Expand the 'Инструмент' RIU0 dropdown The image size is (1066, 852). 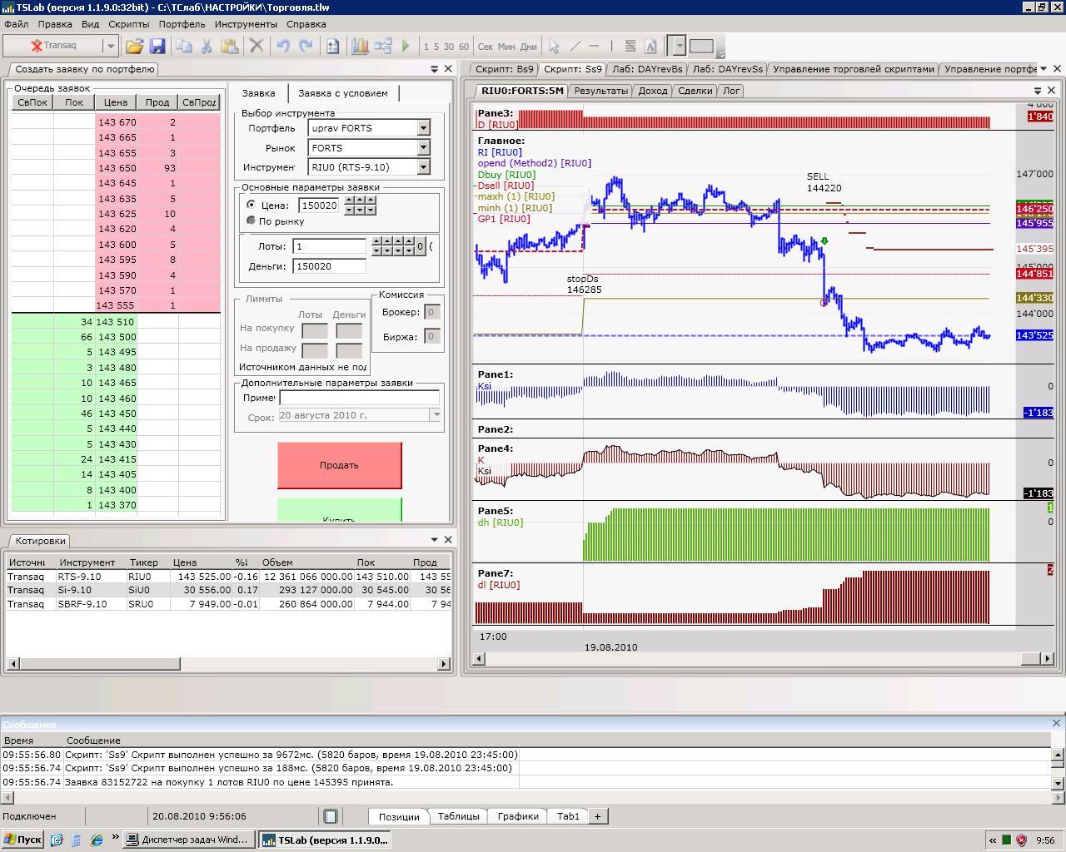coord(423,167)
